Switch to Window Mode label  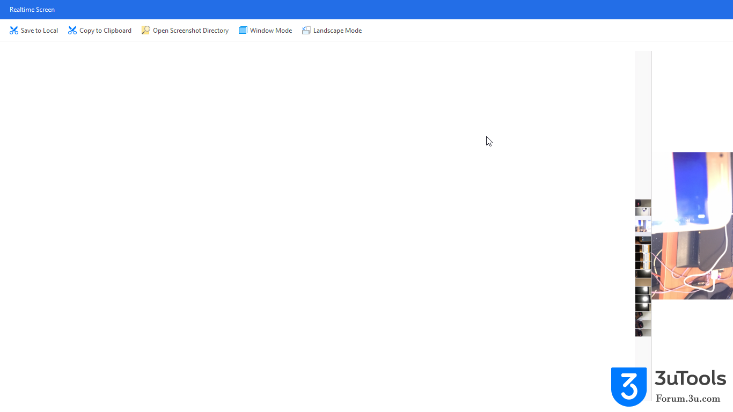click(271, 31)
